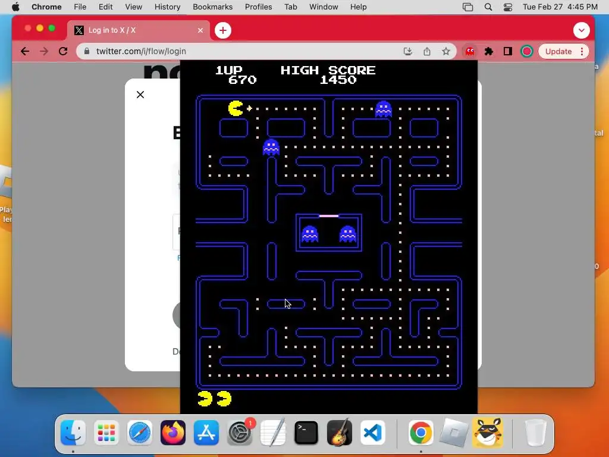Click the Pac-Man extension icon in toolbar
Viewport: 609px width, 457px height.
(470, 51)
